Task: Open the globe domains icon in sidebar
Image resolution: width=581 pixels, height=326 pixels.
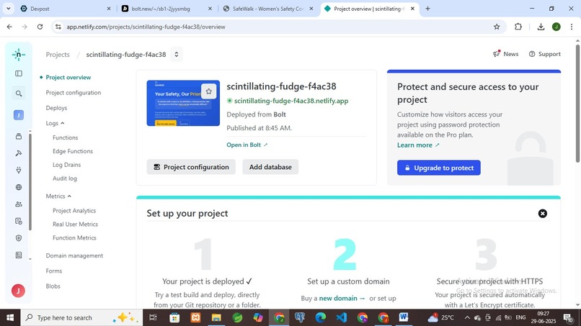Action: click(19, 187)
